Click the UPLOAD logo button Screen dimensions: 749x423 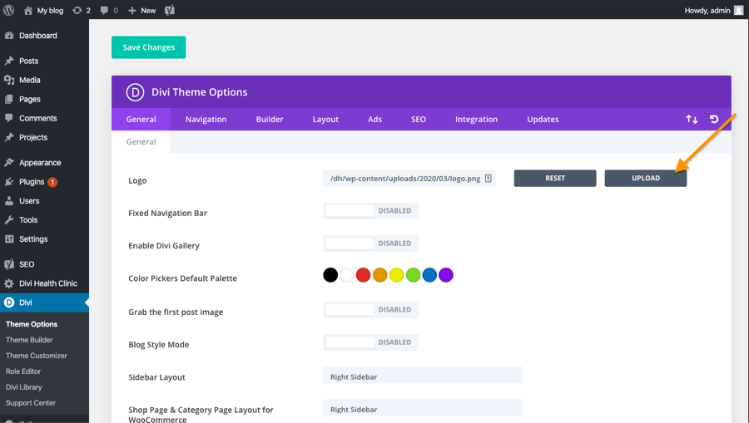click(x=645, y=178)
